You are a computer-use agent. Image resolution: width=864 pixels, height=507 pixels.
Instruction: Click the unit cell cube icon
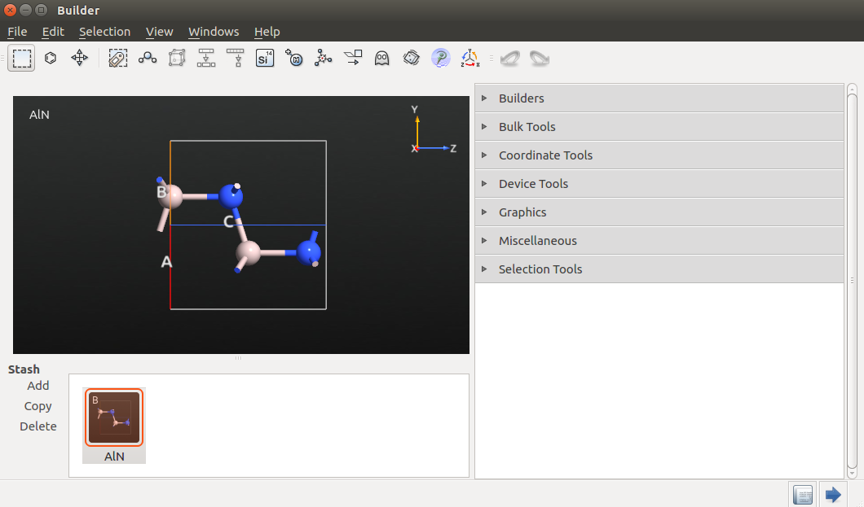[x=177, y=58]
